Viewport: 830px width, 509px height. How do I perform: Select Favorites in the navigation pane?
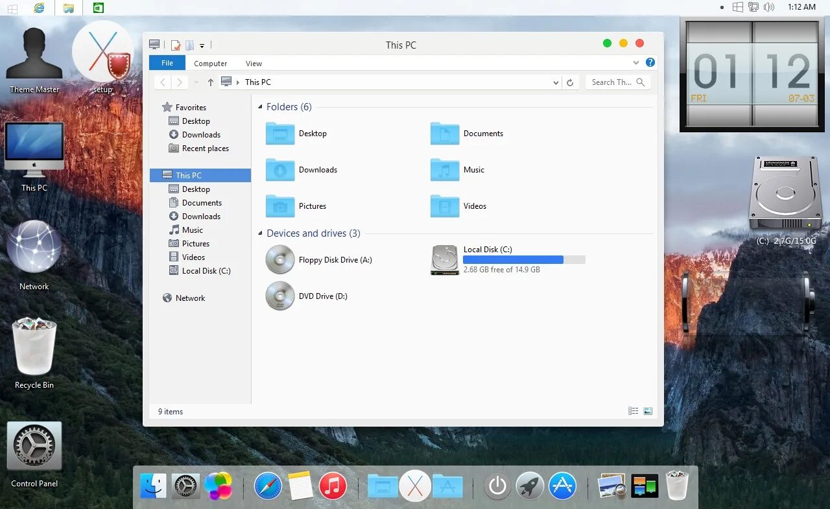[184, 108]
